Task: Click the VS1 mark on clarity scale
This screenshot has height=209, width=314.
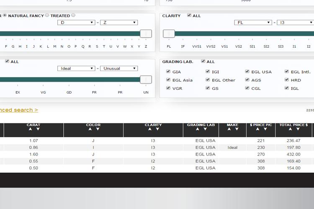Action: [x=224, y=46]
